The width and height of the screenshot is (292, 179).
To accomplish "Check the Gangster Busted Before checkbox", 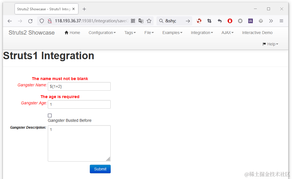I will click(50, 116).
